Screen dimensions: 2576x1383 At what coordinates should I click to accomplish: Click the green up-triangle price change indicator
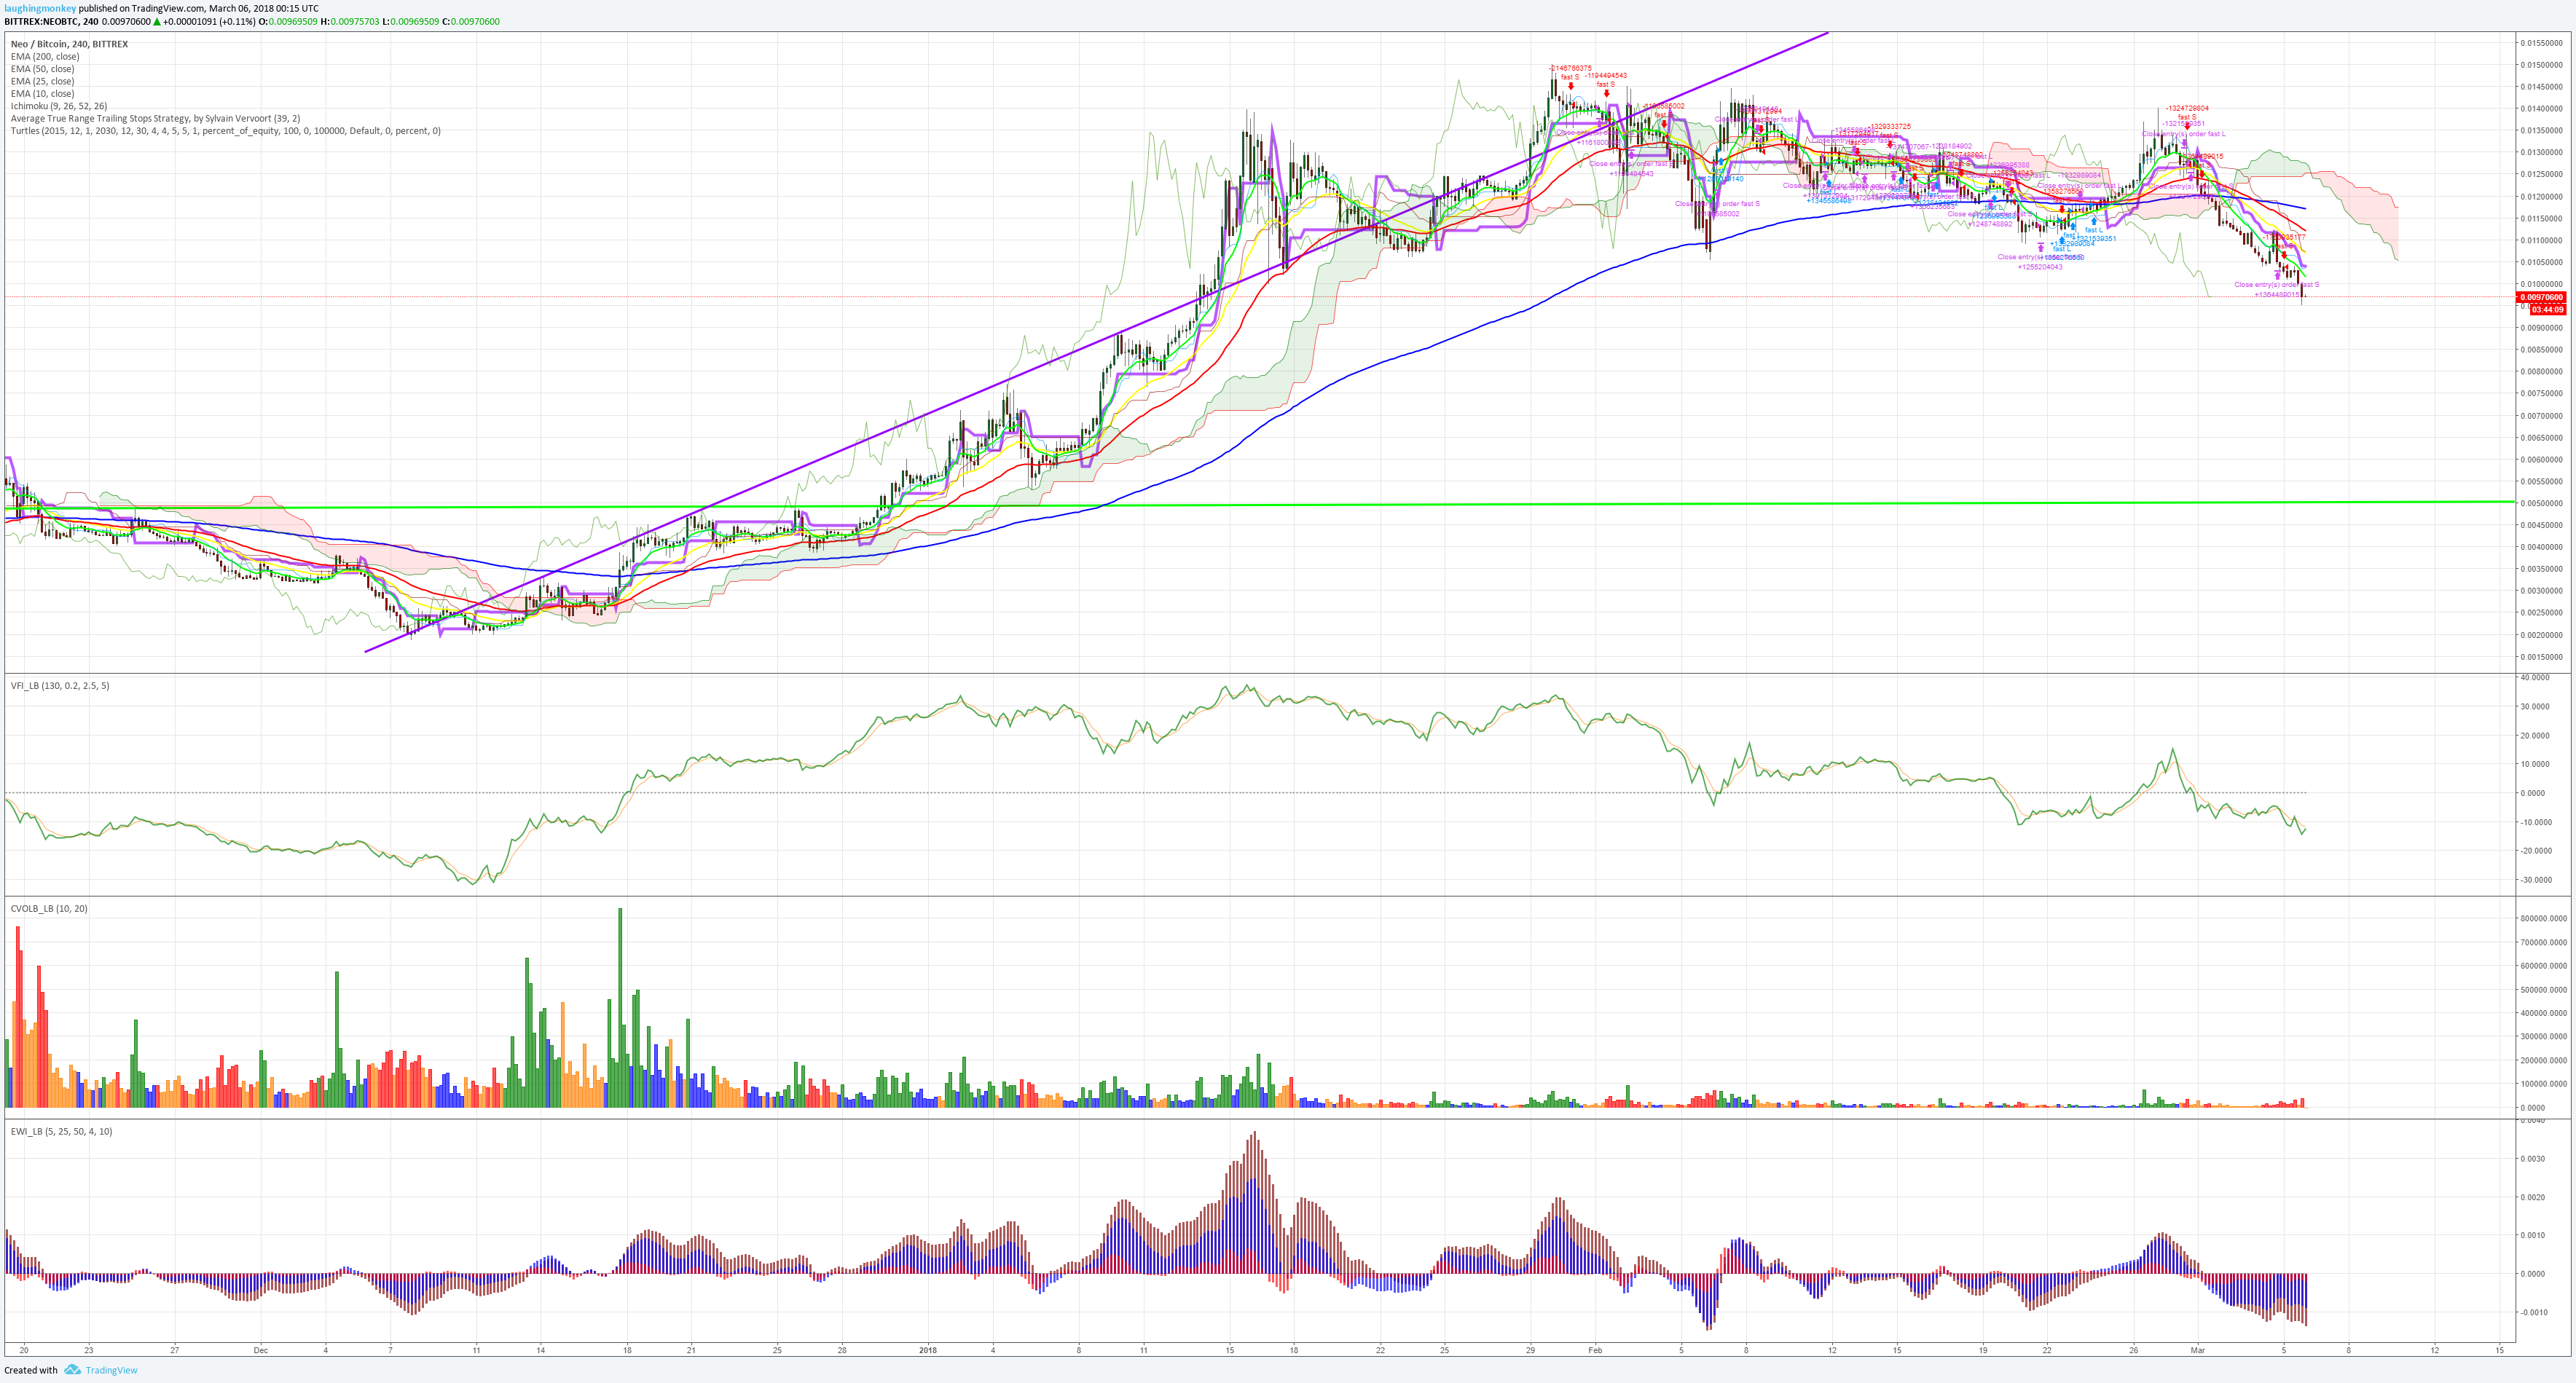click(157, 22)
